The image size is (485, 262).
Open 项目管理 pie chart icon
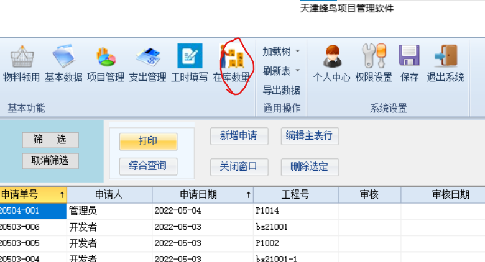(106, 56)
